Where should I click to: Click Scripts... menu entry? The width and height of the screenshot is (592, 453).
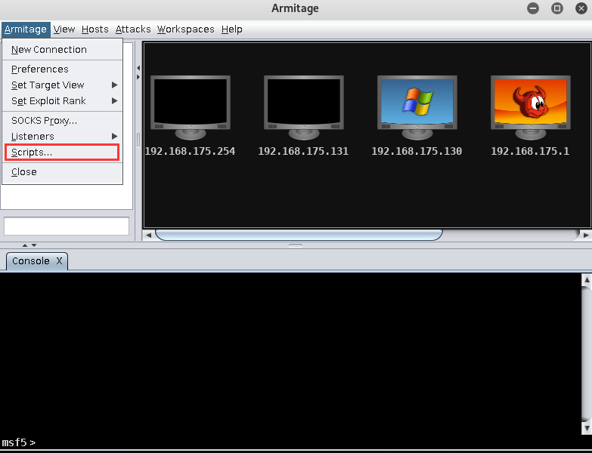tap(62, 153)
